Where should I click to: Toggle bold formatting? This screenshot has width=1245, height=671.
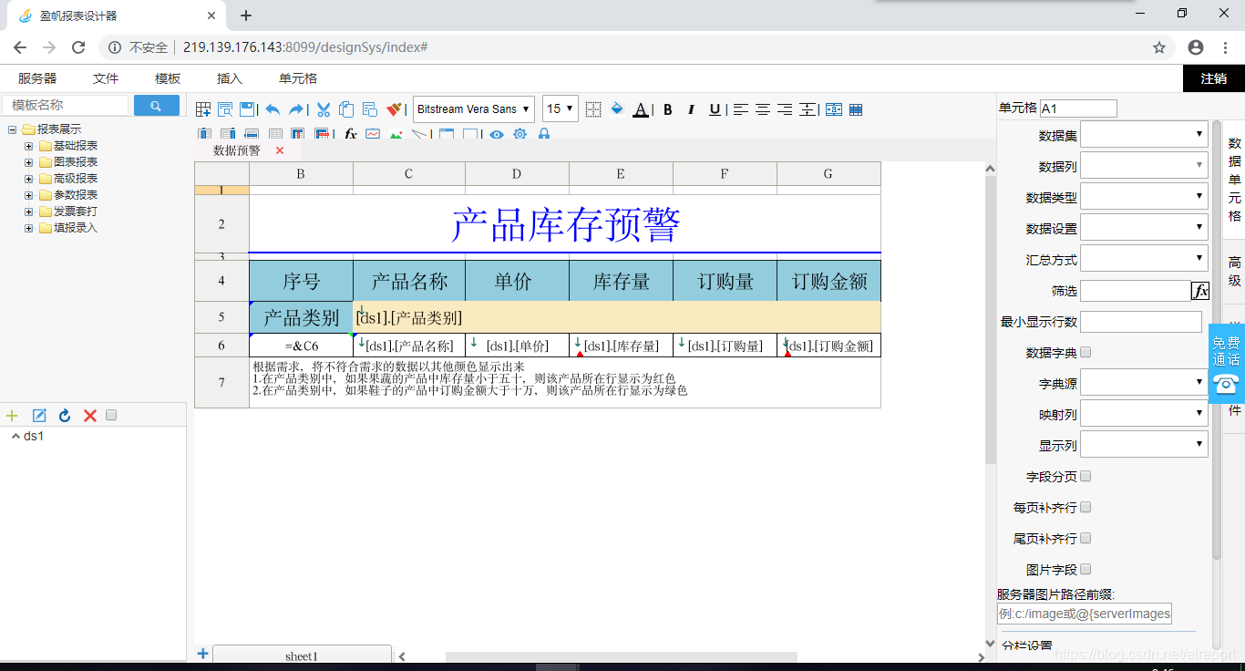[667, 109]
